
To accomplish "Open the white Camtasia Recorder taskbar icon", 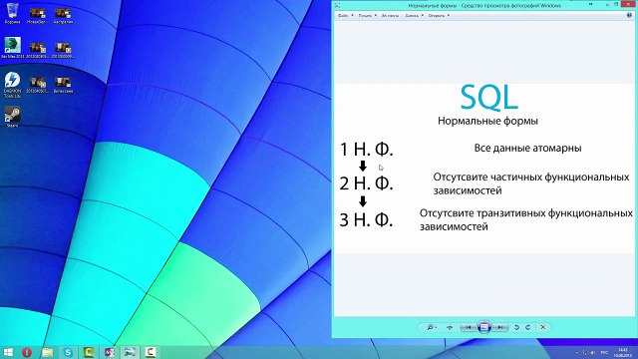I will click(151, 352).
